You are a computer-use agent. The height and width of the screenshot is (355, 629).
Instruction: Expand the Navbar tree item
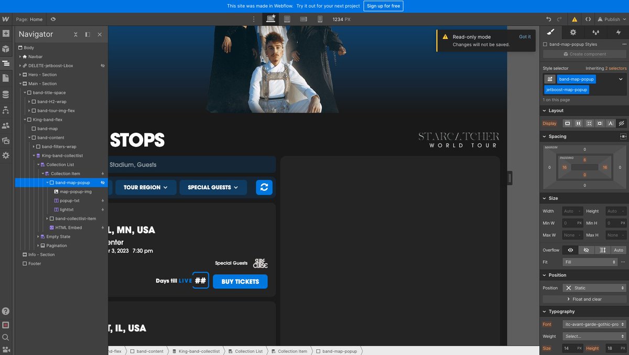pos(20,57)
